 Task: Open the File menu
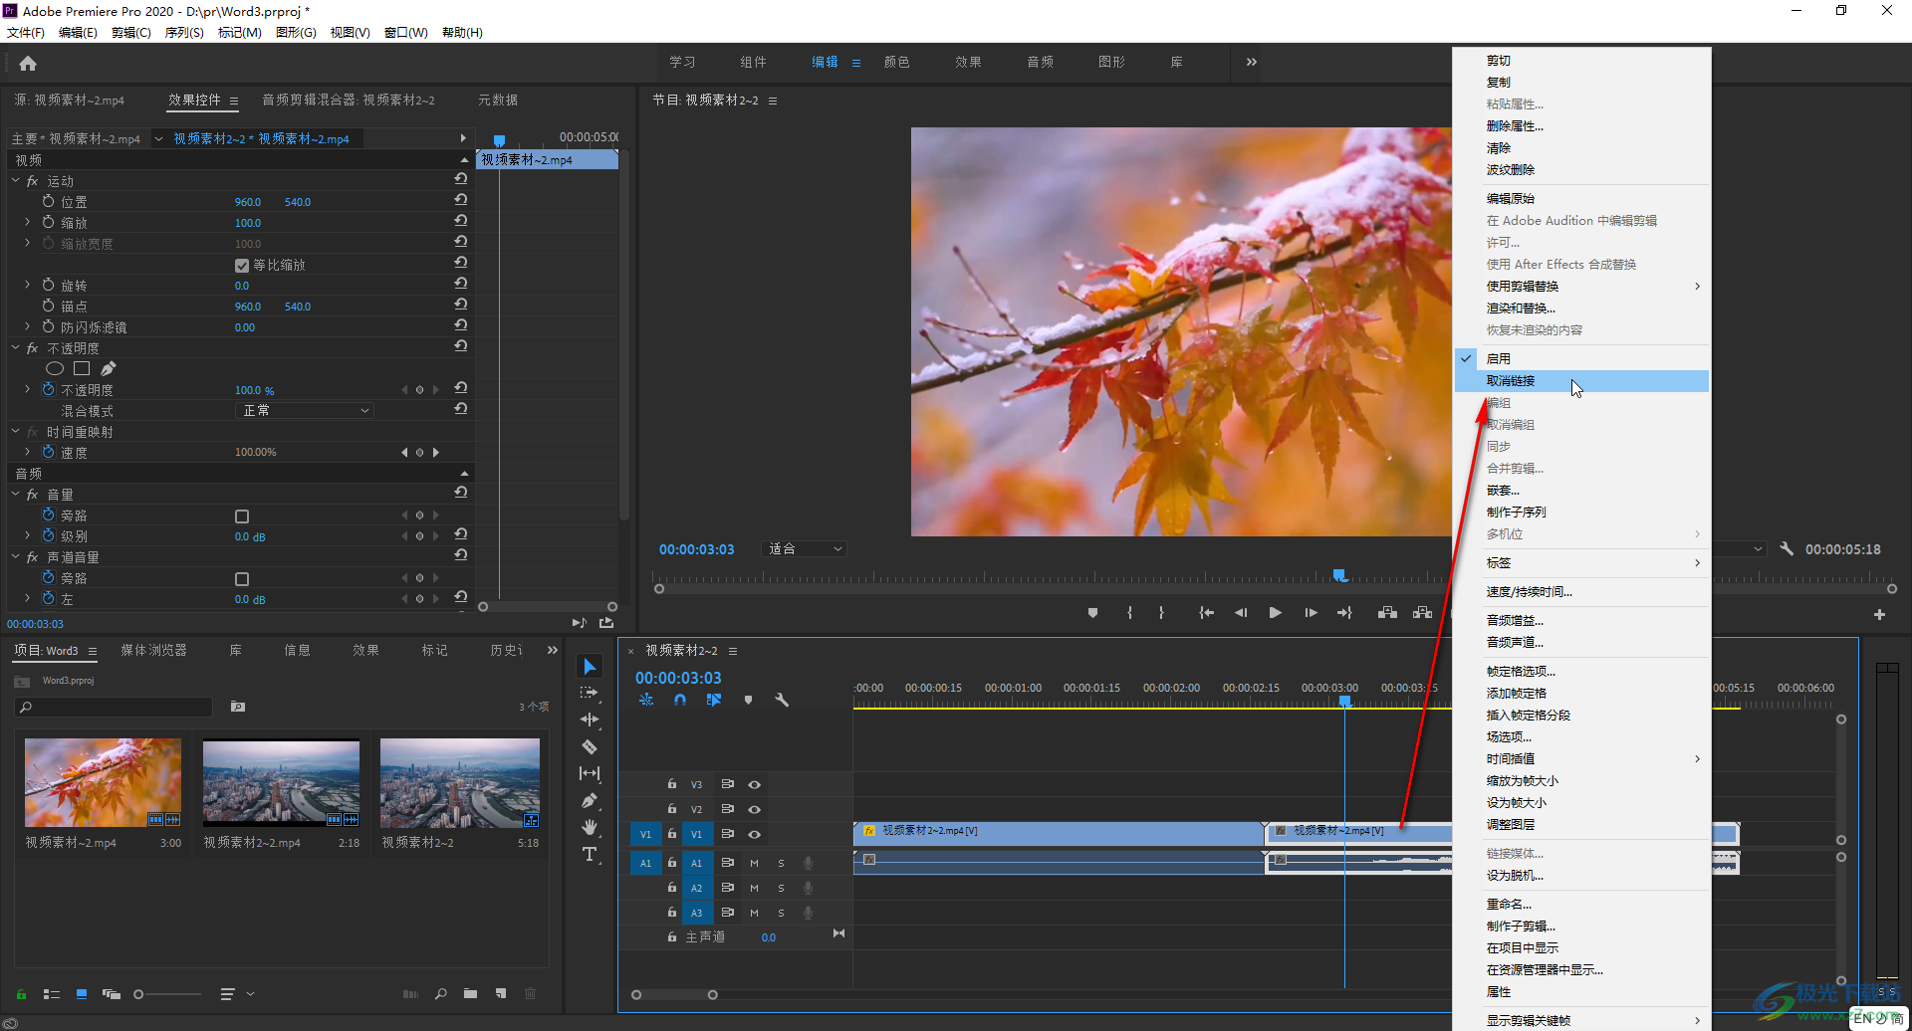[x=26, y=33]
